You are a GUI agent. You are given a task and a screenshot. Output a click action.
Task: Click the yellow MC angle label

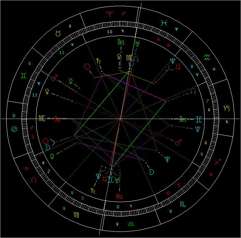[x=41, y=118]
